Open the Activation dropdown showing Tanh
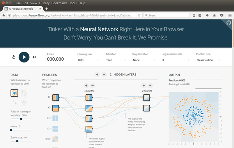Image resolution: width=234 pixels, height=148 pixels. click(116, 60)
